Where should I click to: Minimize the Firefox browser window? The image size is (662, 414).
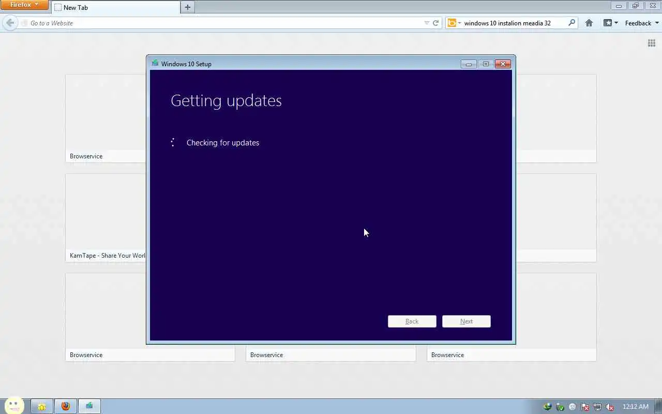[619, 5]
